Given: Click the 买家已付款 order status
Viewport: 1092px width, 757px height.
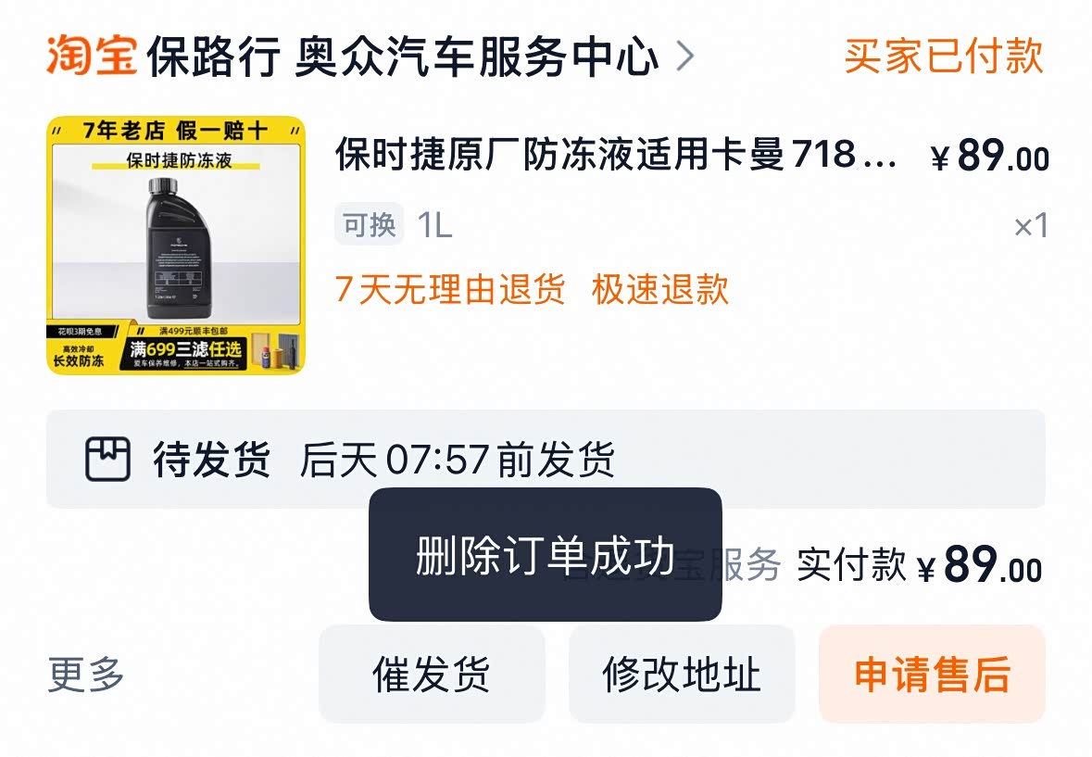Looking at the screenshot, I should click(944, 57).
